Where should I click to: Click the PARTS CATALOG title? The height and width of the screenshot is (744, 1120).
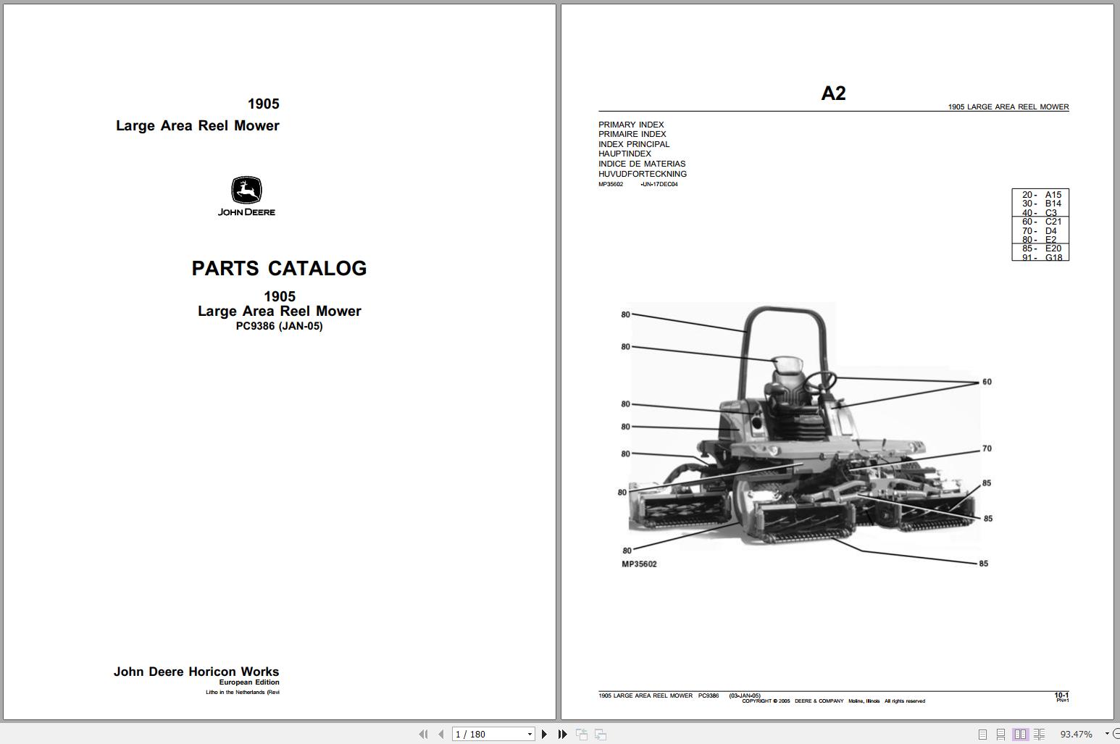pyautogui.click(x=279, y=268)
